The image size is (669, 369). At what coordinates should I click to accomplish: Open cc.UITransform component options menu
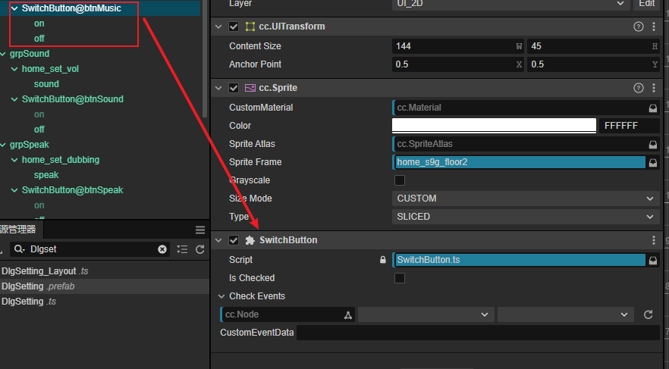click(x=654, y=27)
